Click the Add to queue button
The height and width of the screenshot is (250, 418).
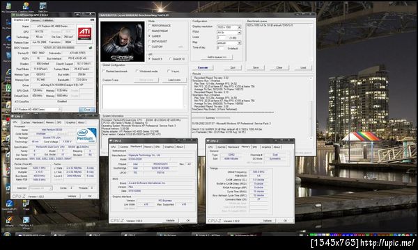click(217, 57)
